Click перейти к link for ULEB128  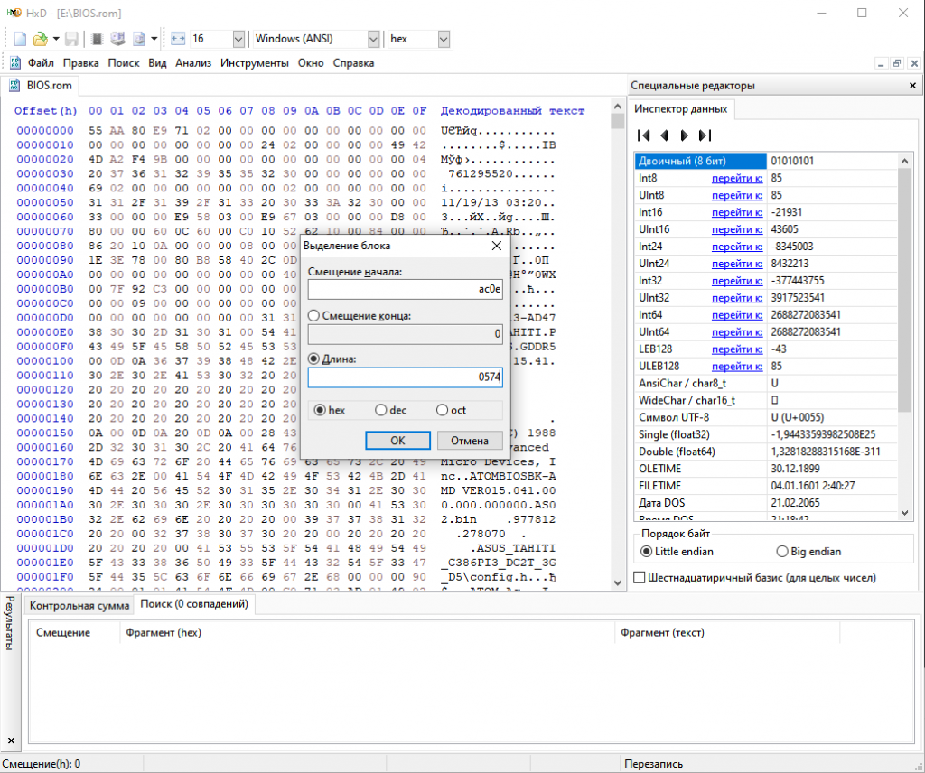pos(737,366)
